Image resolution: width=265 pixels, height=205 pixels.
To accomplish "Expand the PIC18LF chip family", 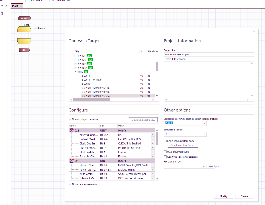I will [x=75, y=67].
